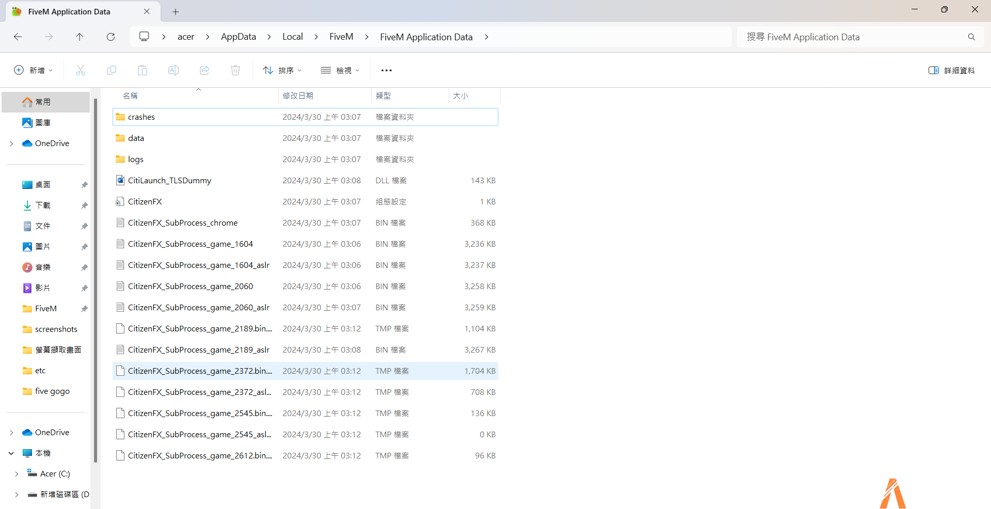Viewport: 991px width, 509px height.
Task: Open a new tab with plus button
Action: point(176,11)
